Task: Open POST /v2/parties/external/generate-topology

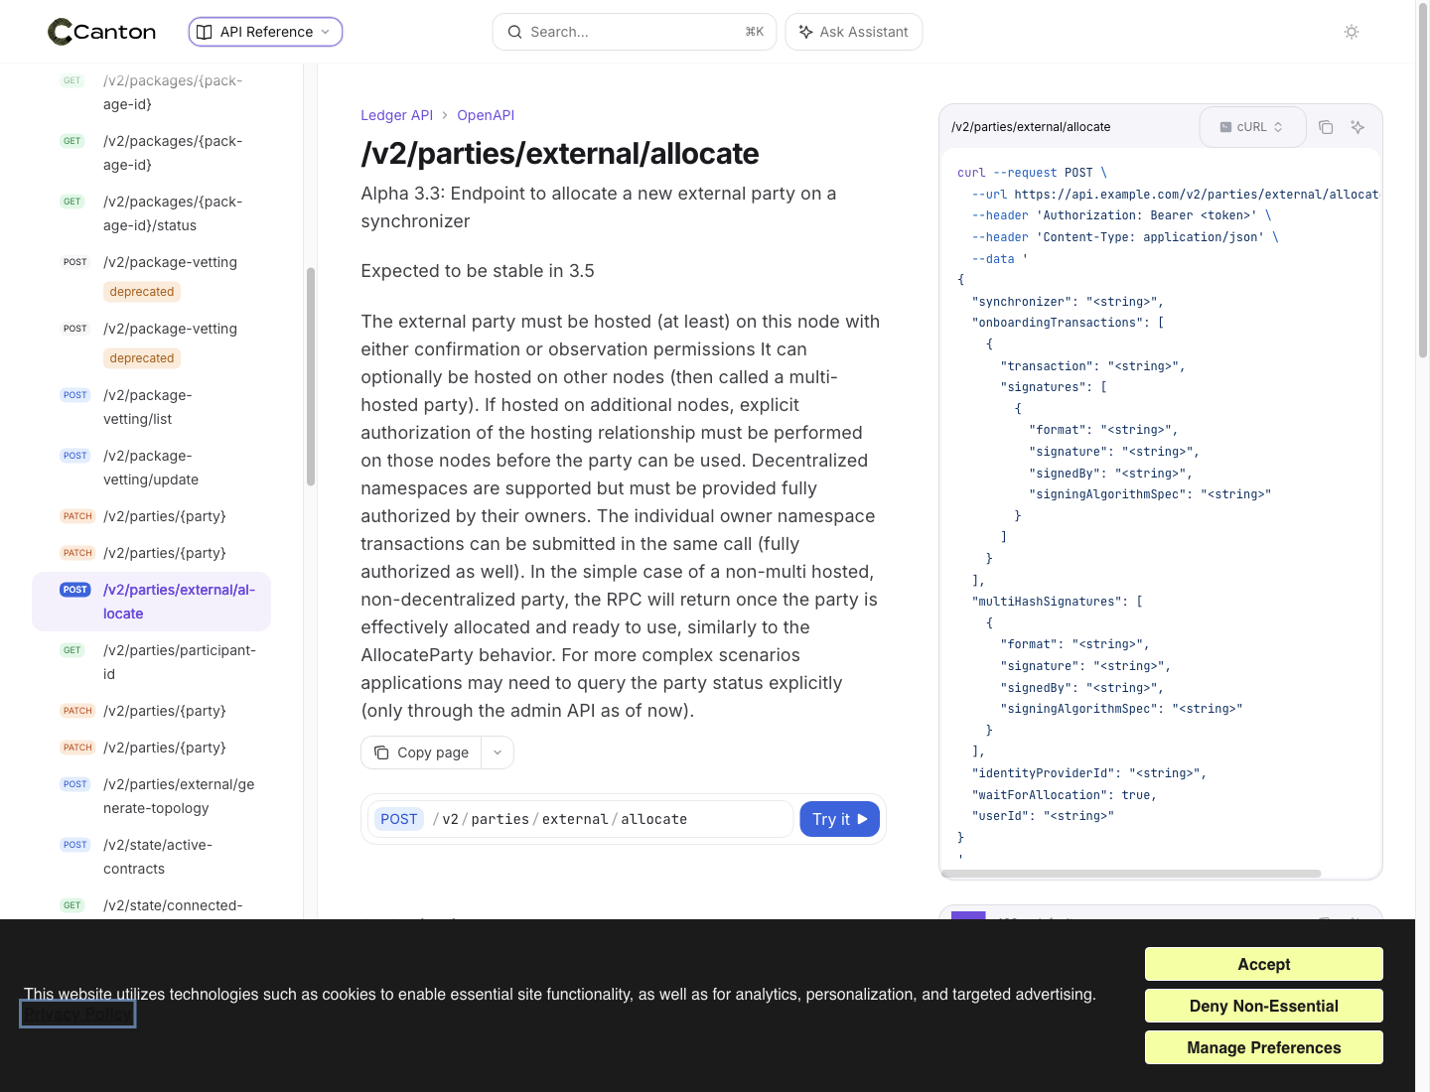Action: pos(152,796)
